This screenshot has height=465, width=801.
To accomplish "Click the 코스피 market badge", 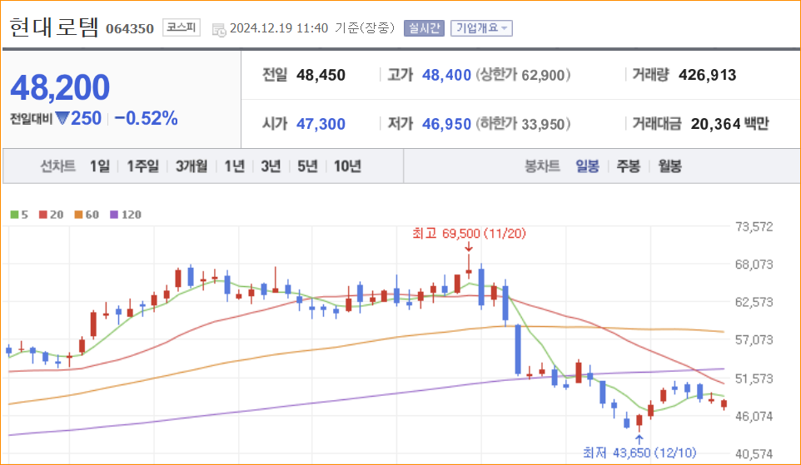I will click(182, 27).
